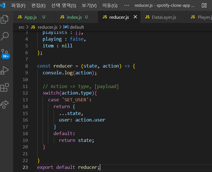Click 'const reducer' declaration text
The height and width of the screenshot is (172, 212).
55,66
